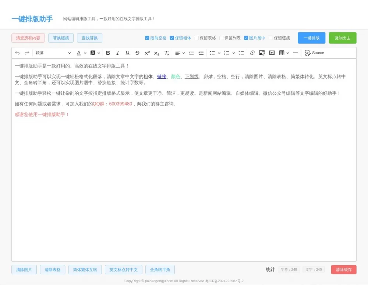The width and height of the screenshot is (368, 294).
Task: Click the insert image icon
Action: pyautogui.click(x=262, y=53)
